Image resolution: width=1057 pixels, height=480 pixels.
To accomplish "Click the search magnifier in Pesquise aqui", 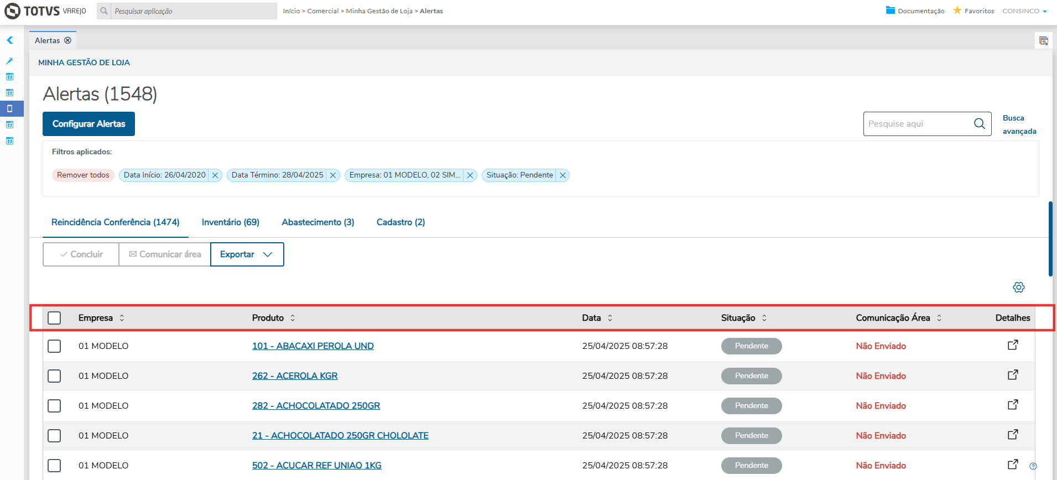I will [x=979, y=124].
